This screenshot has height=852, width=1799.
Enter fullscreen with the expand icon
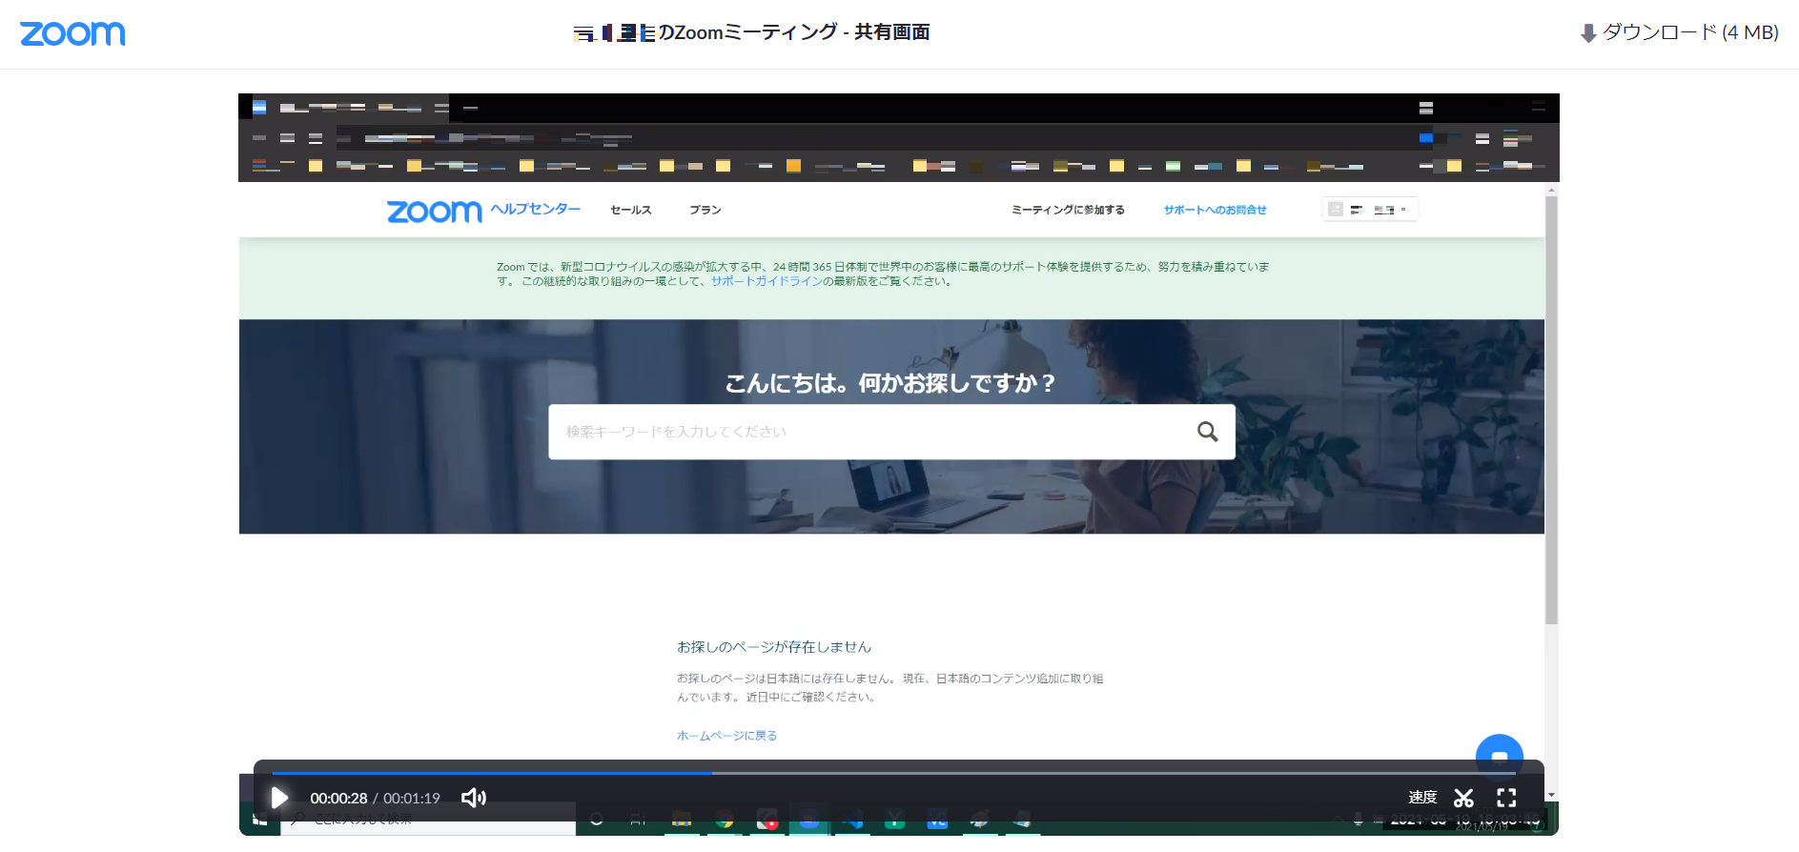(x=1506, y=798)
